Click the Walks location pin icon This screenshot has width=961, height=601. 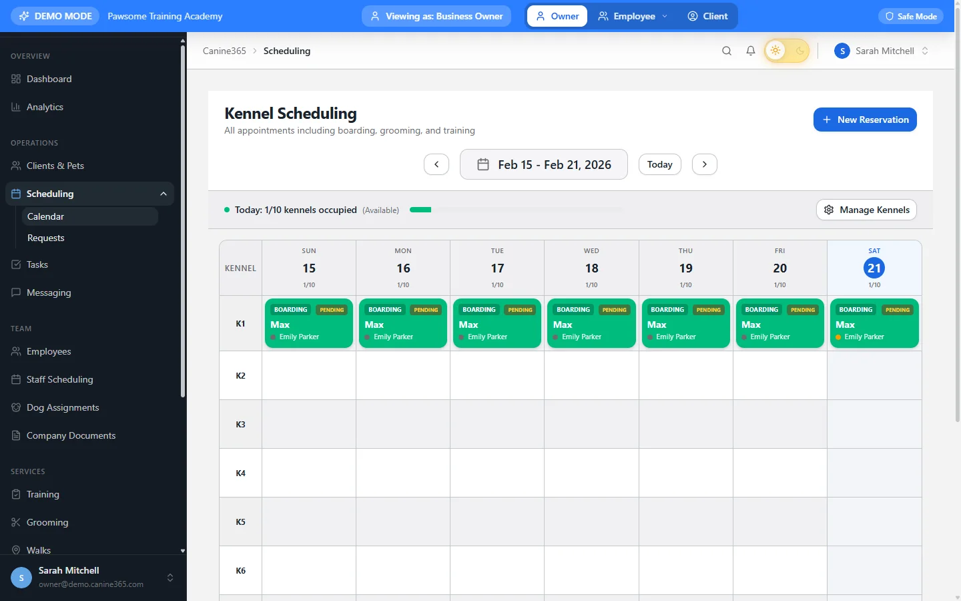click(16, 550)
